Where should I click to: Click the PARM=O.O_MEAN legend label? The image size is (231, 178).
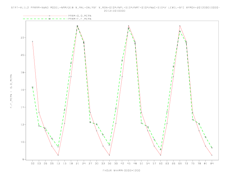click(80, 16)
